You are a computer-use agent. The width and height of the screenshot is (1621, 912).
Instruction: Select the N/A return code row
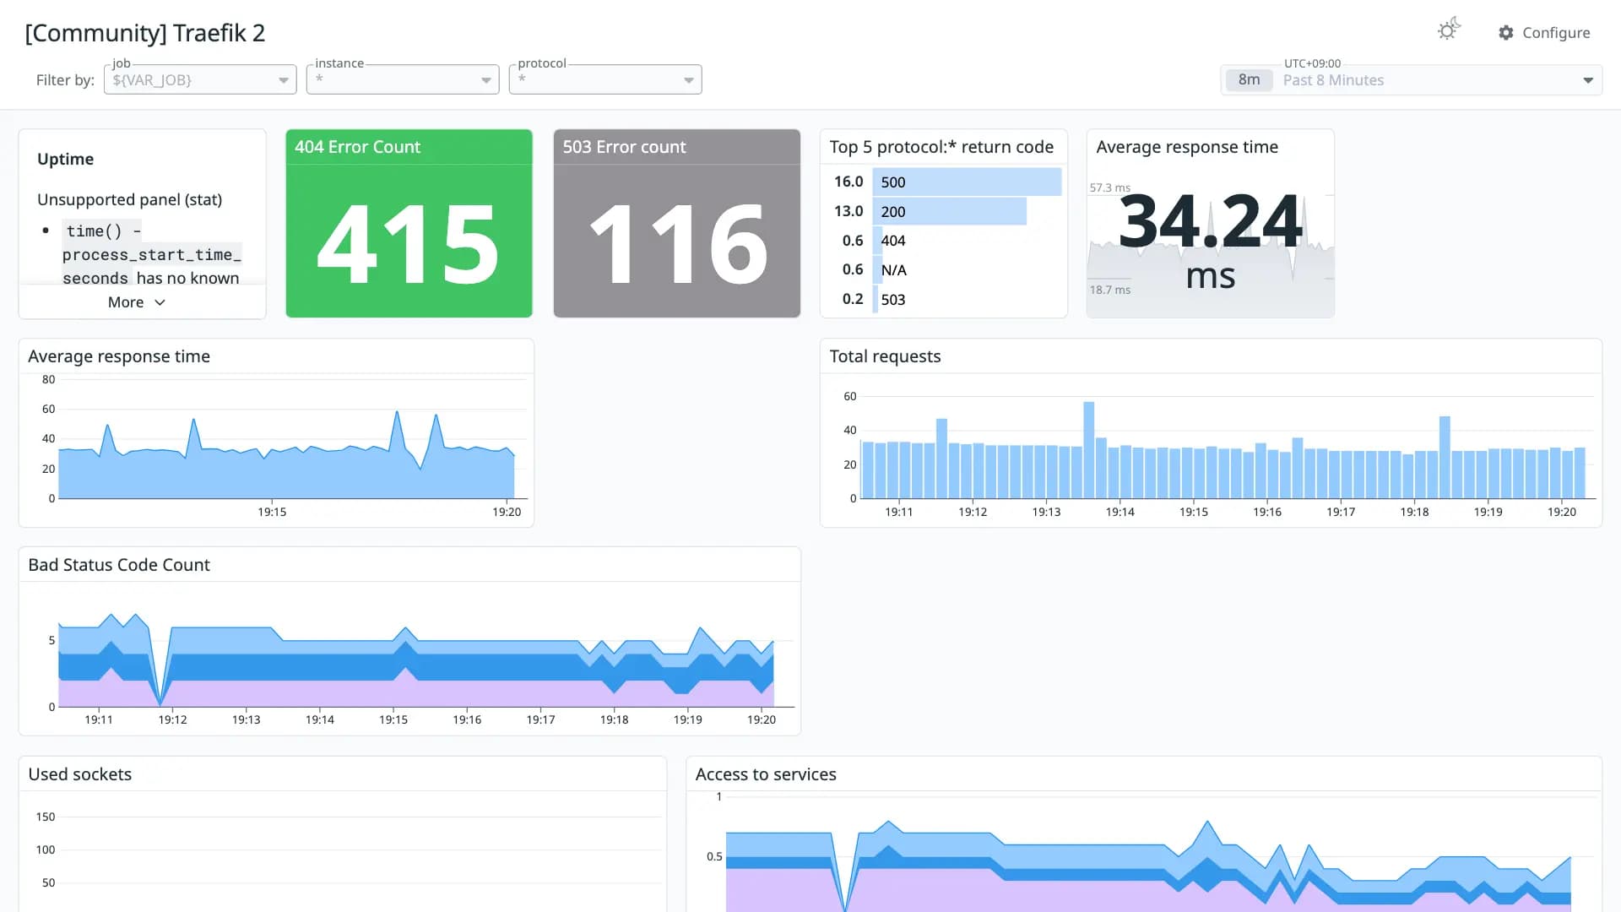point(944,270)
